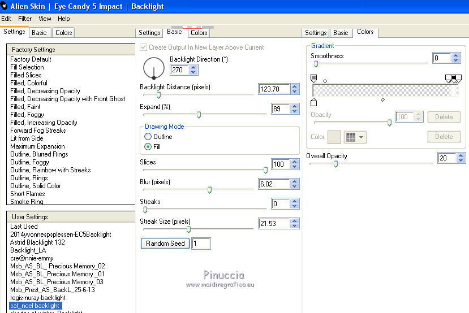Screen dimensions: 469x313
Task: Select Outline, Rainbow with Streaks preset
Action: [50, 170]
